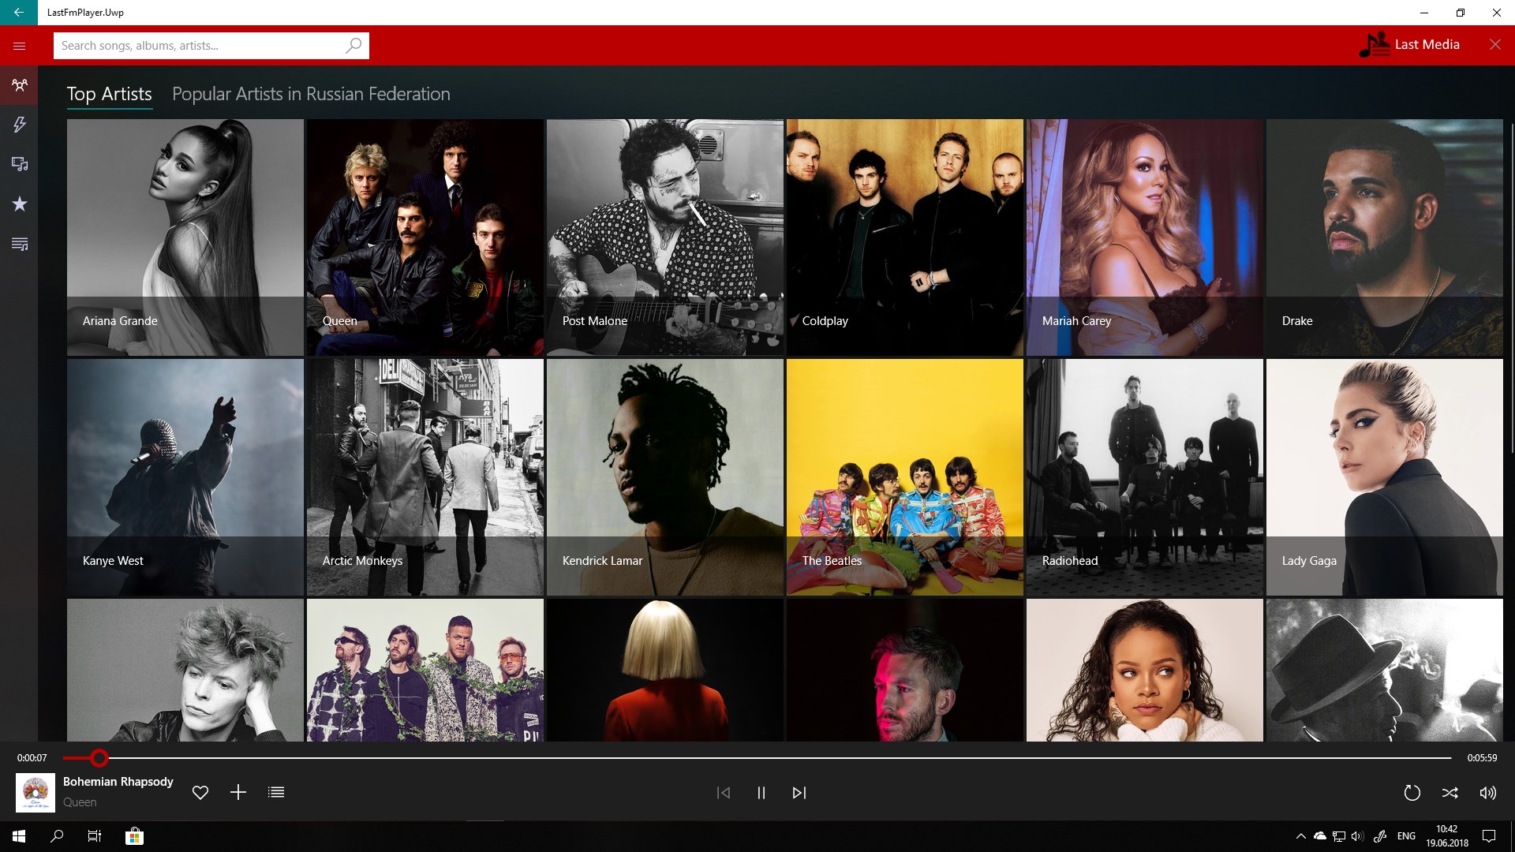Open the hamburger navigation menu
The image size is (1515, 852).
[19, 46]
